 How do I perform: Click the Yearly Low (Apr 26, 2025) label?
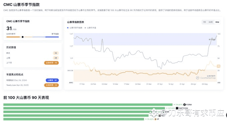pyautogui.click(x=17, y=85)
